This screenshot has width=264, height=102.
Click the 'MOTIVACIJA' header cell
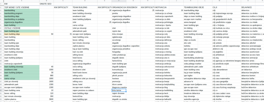(x=162, y=7)
